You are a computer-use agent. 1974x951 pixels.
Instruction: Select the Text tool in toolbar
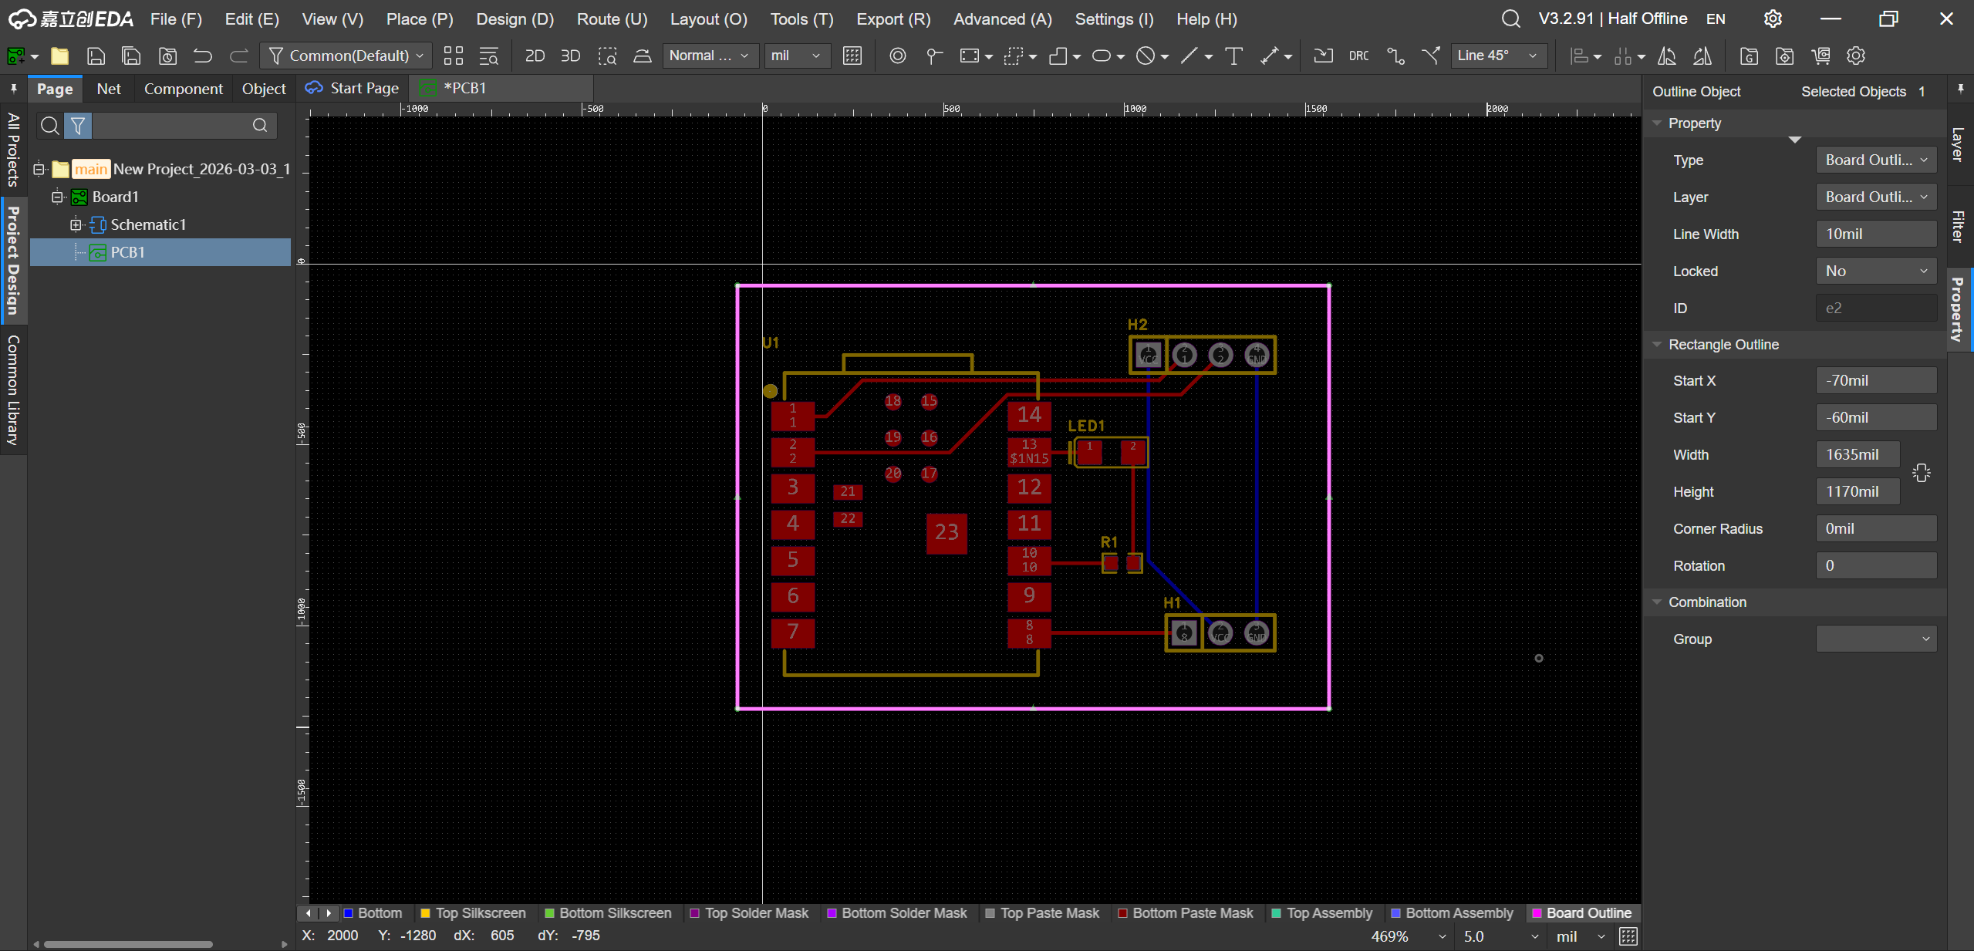1233,56
